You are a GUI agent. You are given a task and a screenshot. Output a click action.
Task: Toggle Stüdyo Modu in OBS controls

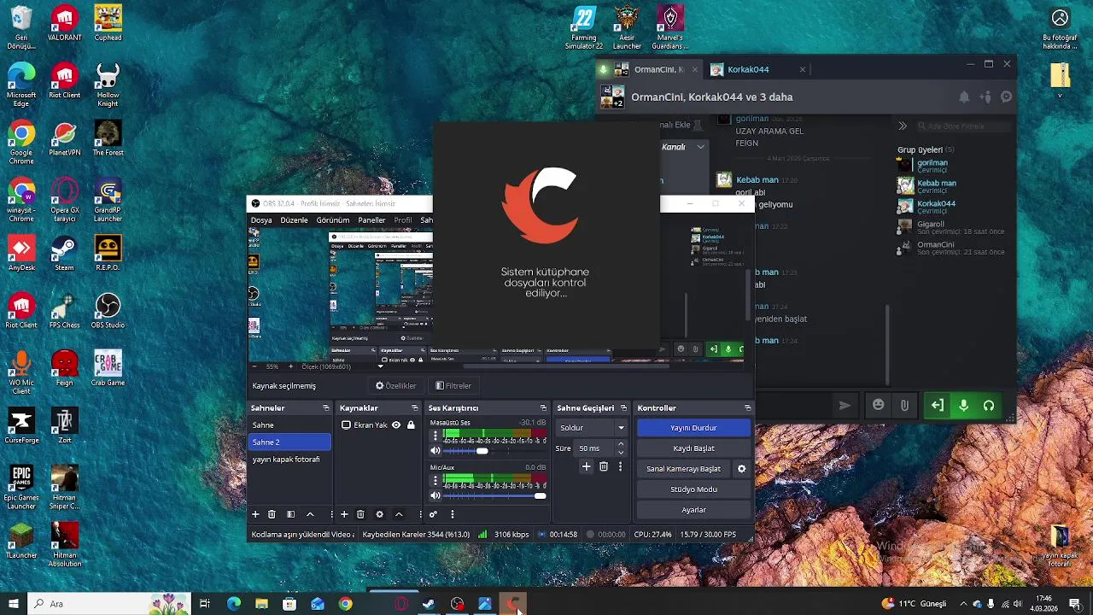pos(693,489)
